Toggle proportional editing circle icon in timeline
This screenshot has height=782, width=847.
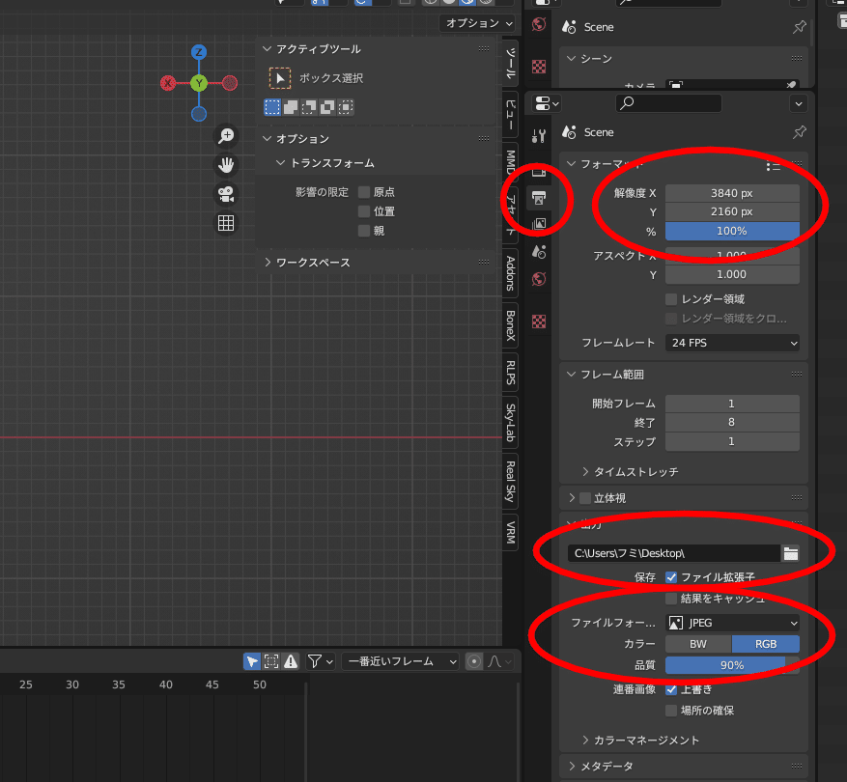474,661
